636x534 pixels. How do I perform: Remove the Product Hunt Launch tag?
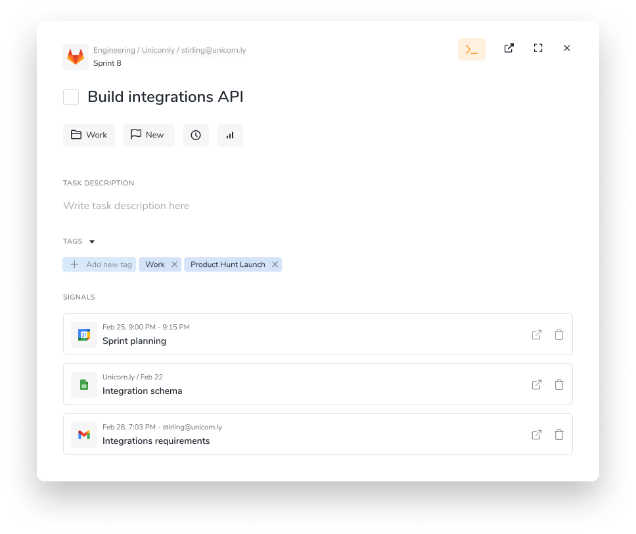point(275,264)
